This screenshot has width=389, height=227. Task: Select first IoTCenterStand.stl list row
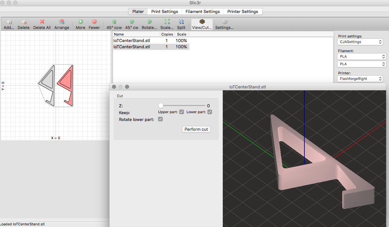click(x=151, y=41)
